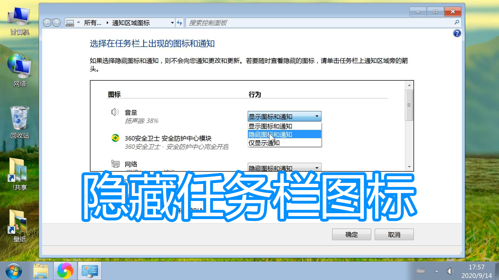Click the 网络 icon in the icons column
The width and height of the screenshot is (499, 280).
pyautogui.click(x=115, y=164)
